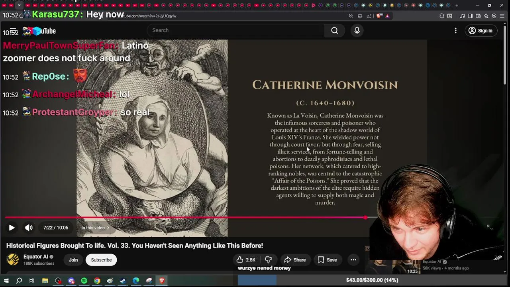
Task: Click the 7:22 / 10:06 time display
Action: 56,228
